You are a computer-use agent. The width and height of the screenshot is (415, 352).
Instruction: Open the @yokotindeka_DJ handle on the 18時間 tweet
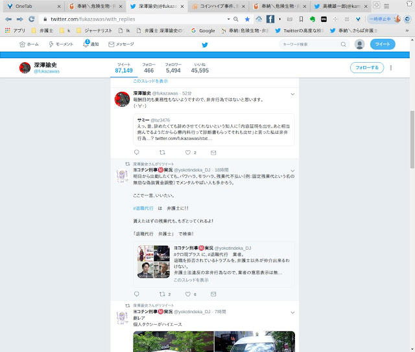point(192,170)
